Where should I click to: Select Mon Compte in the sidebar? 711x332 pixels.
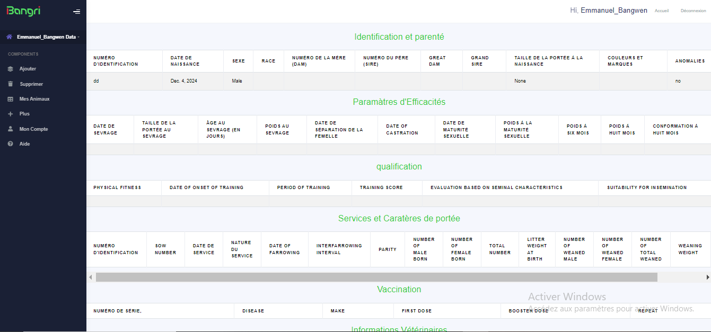coord(33,129)
